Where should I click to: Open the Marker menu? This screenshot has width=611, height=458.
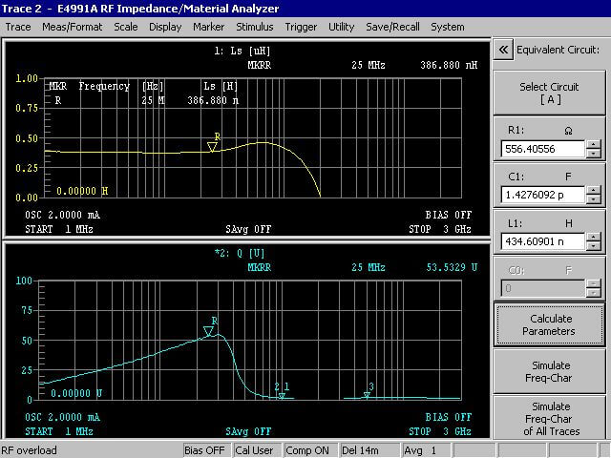pos(208,27)
